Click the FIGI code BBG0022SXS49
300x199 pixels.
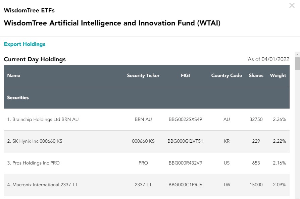(185, 119)
